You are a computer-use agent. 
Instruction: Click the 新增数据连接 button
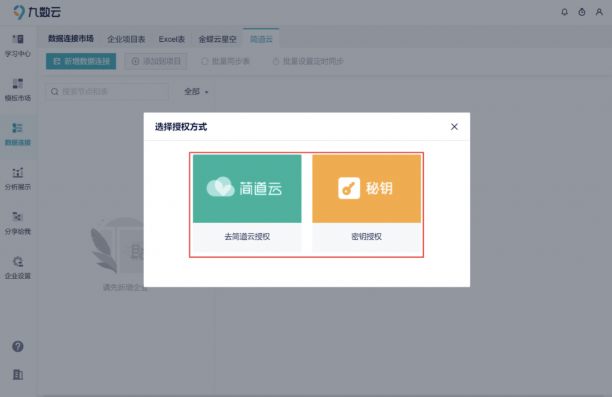(x=81, y=61)
